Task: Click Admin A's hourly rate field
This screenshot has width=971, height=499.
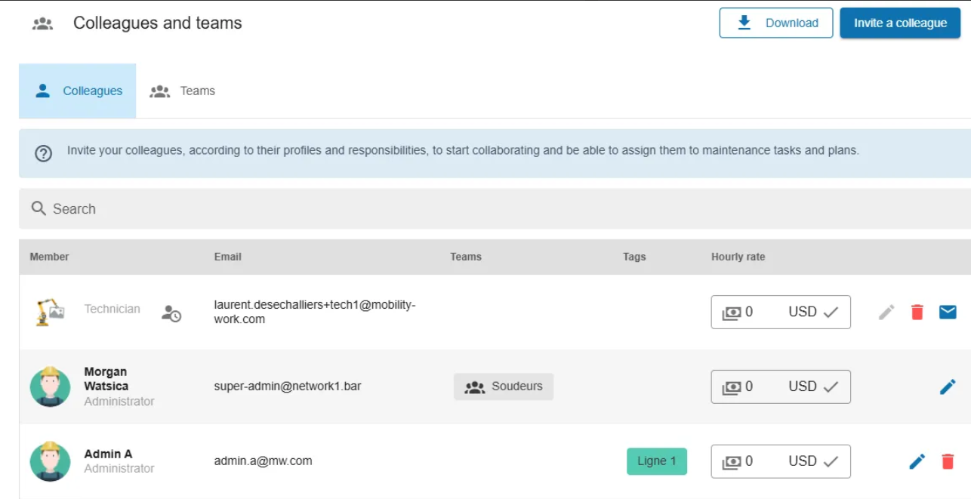Action: point(781,461)
